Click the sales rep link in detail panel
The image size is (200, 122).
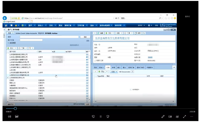pos(150,57)
